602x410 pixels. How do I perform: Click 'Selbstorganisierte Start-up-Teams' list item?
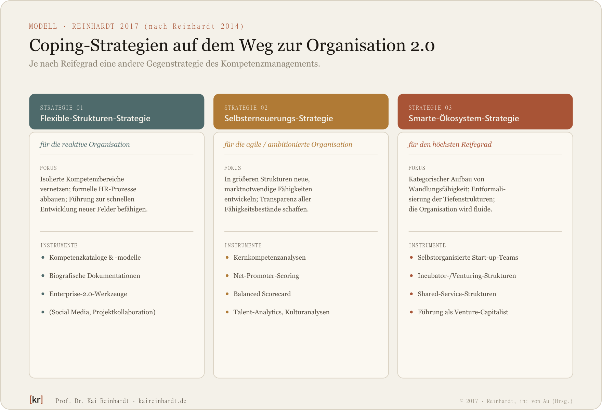click(468, 258)
